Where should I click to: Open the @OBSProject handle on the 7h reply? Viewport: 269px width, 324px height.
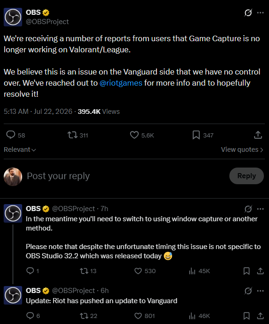(x=73, y=209)
